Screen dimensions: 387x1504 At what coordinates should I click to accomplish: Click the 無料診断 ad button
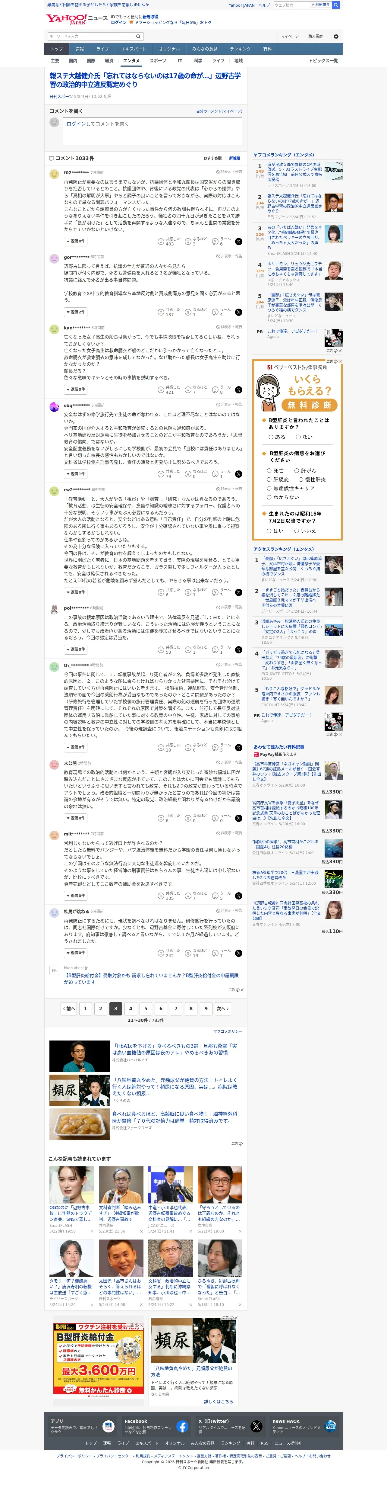[310, 405]
